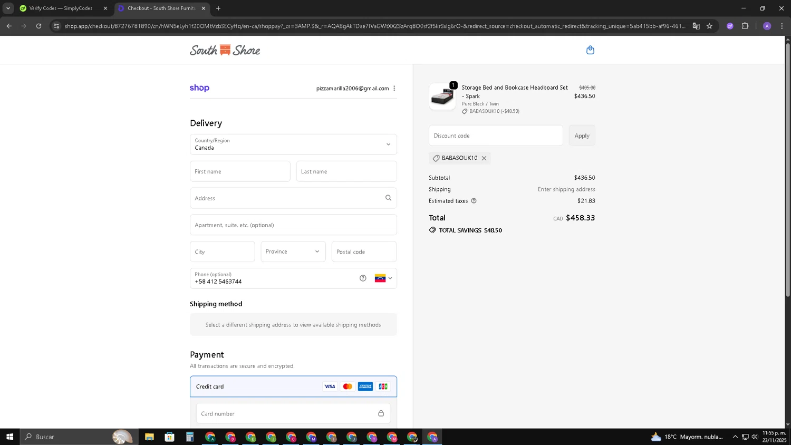Screen dimensions: 791x445
Task: Click the Shop Pay logo
Action: pyautogui.click(x=199, y=88)
